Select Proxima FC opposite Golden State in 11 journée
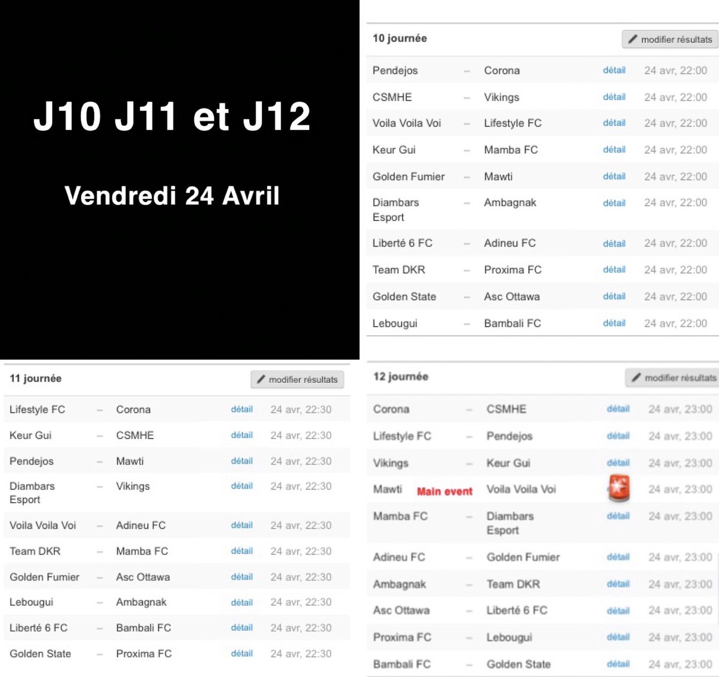The image size is (719, 677). pos(144,654)
